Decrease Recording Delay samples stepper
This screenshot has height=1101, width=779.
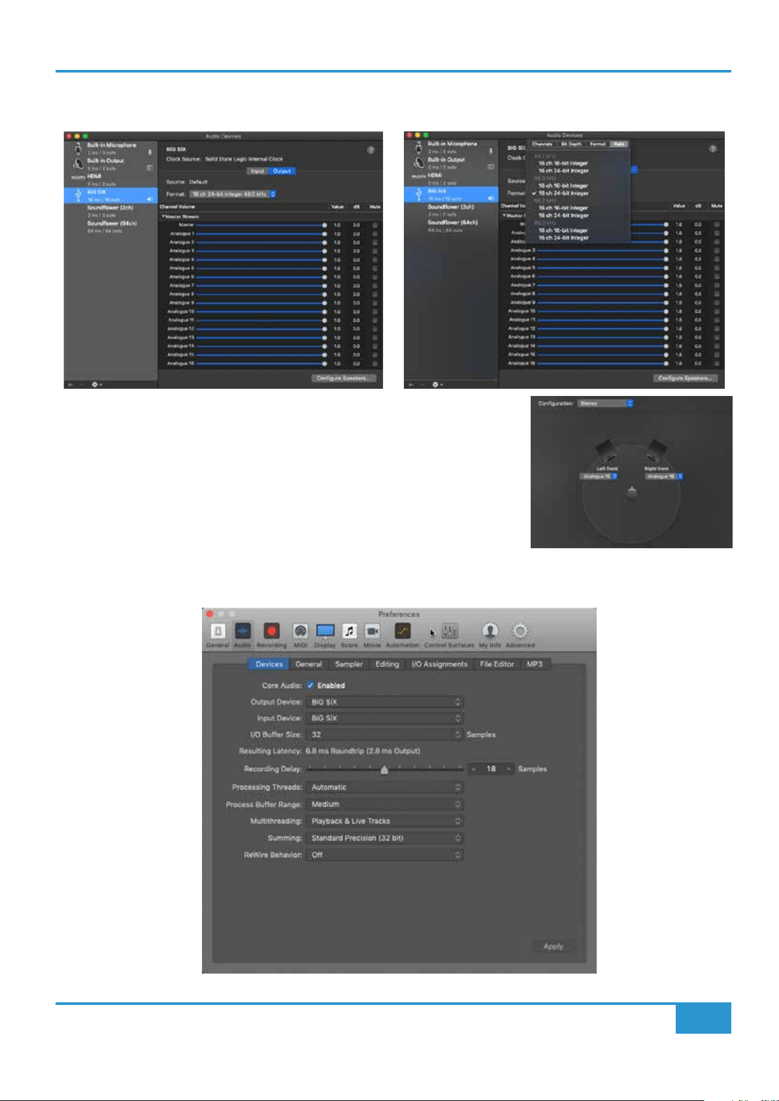(474, 769)
